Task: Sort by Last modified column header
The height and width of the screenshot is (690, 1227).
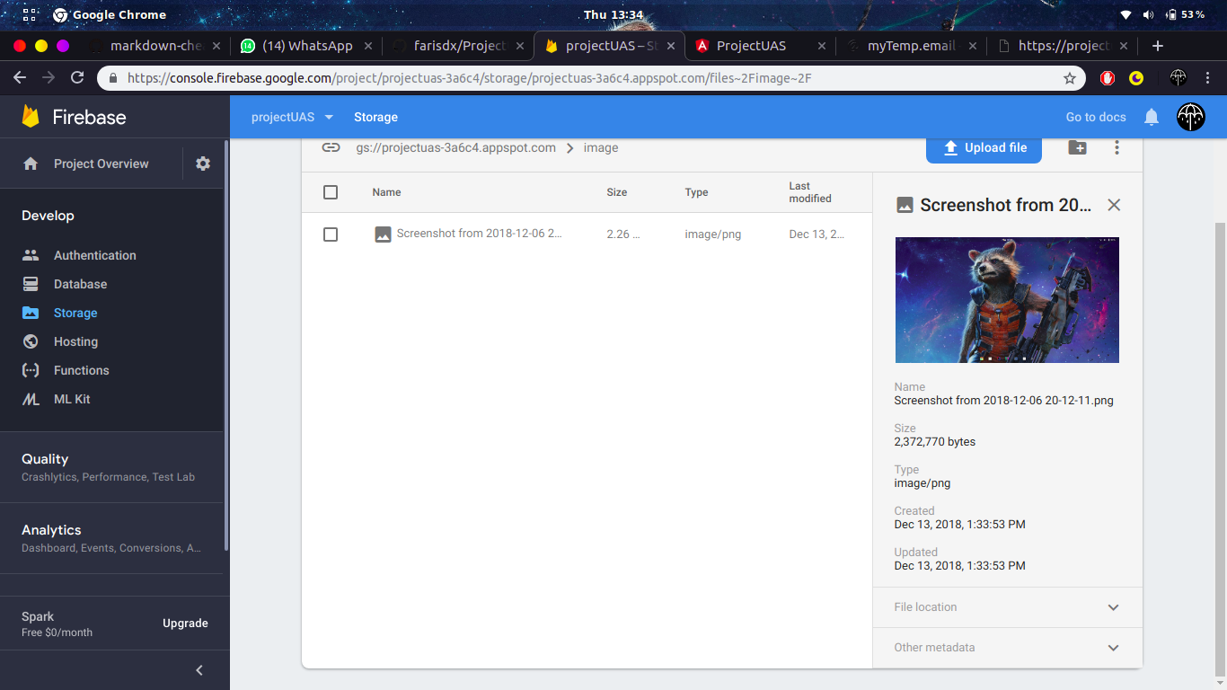Action: click(x=810, y=192)
